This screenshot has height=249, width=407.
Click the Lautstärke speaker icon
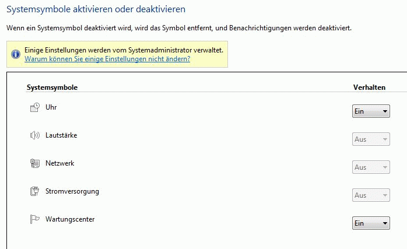click(35, 135)
